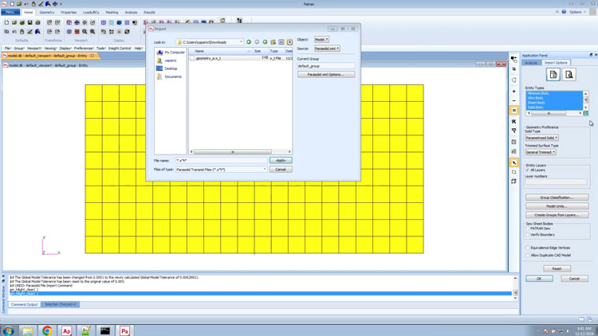This screenshot has width=598, height=336.
Task: Click the Patran icon in Windows taskbar
Action: pyautogui.click(x=124, y=330)
